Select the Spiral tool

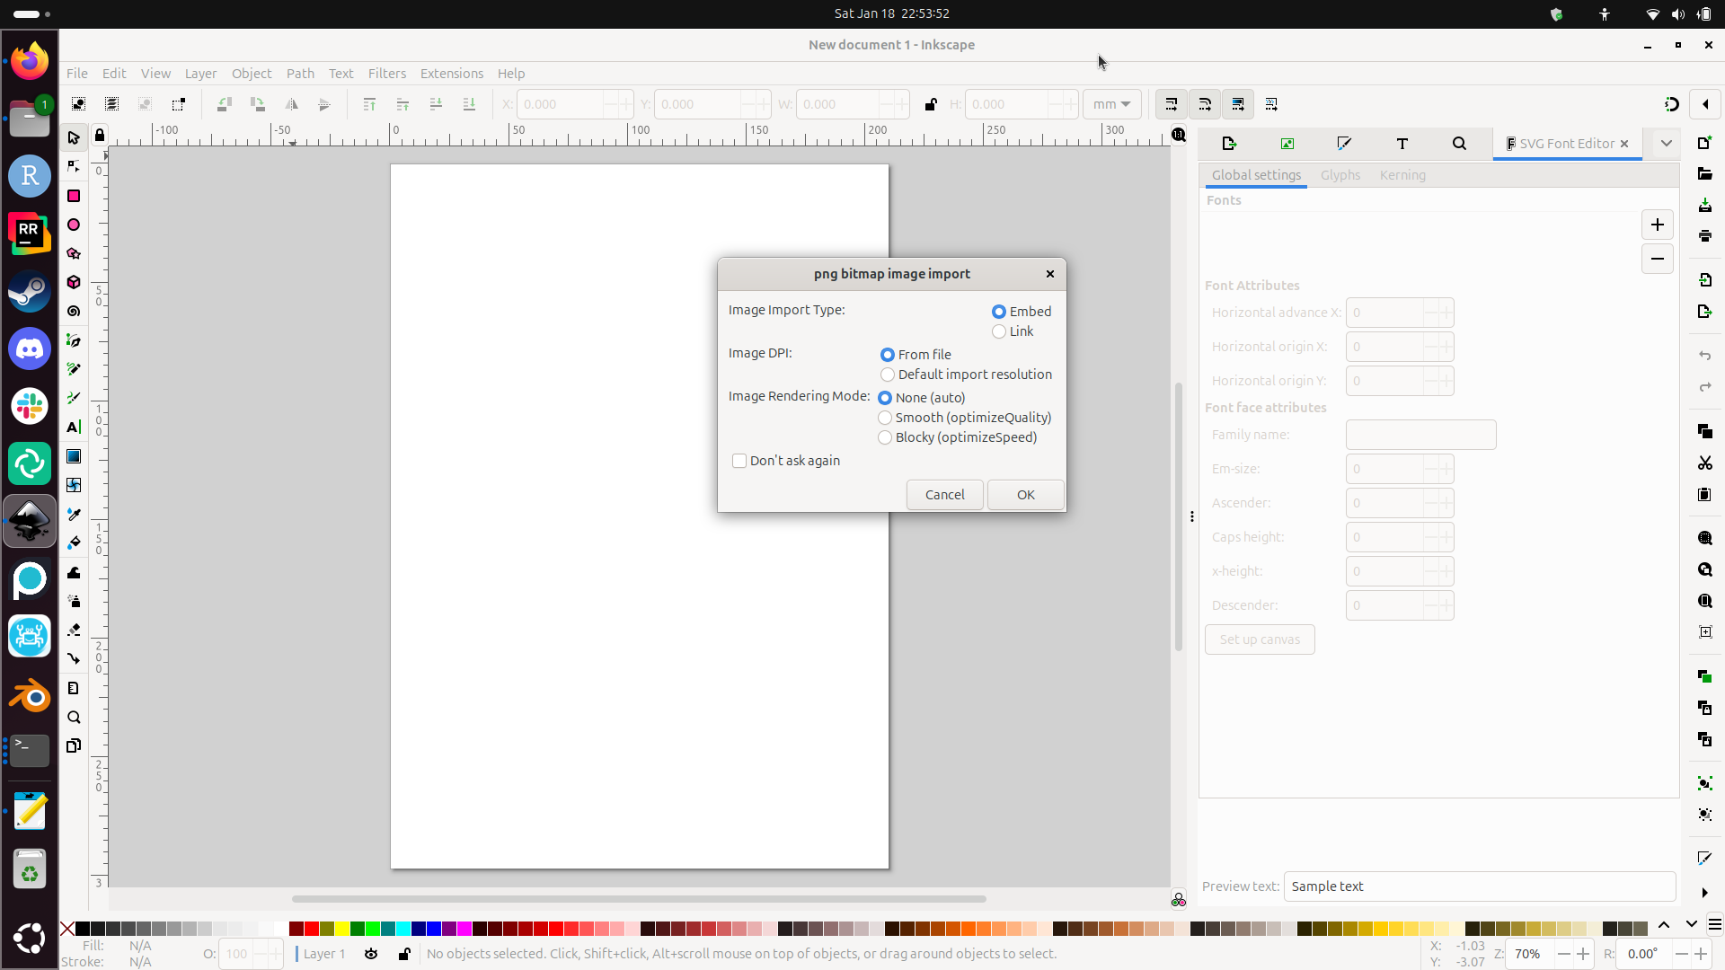coord(74,311)
